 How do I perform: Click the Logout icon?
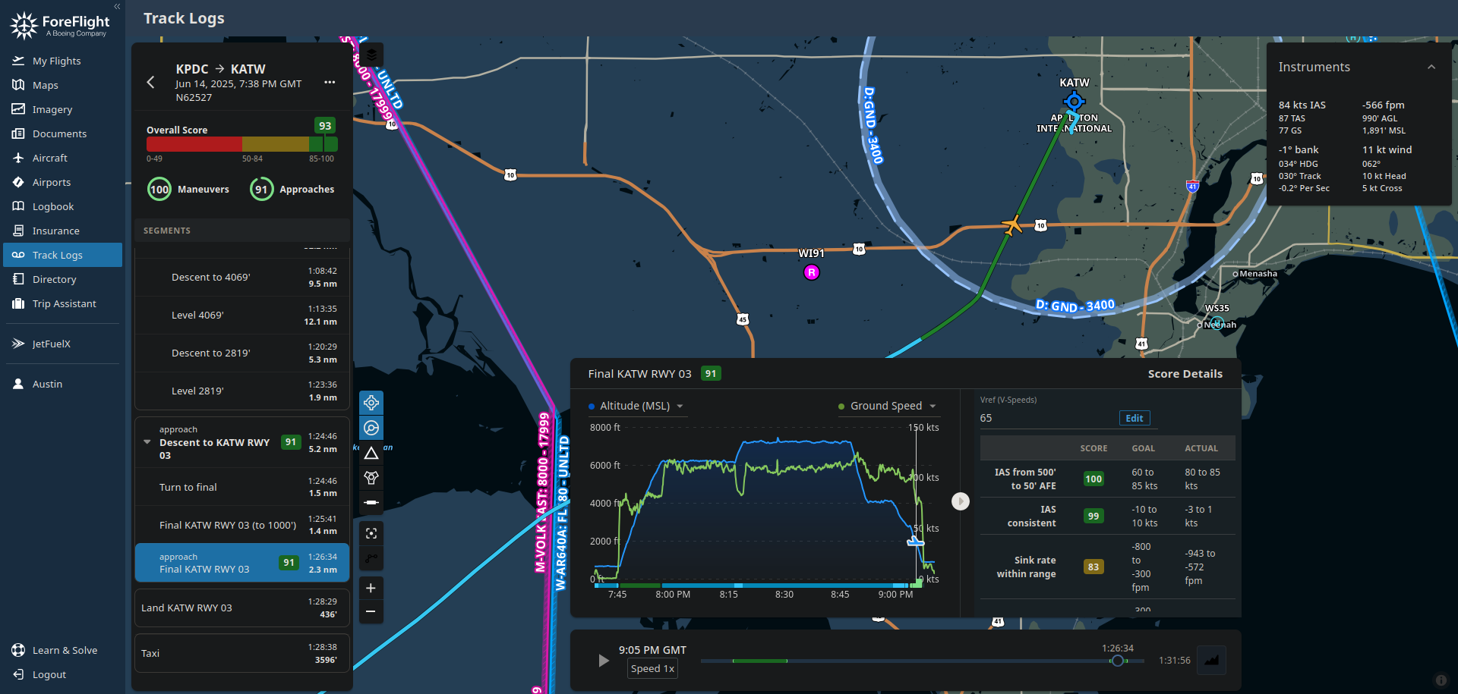18,674
